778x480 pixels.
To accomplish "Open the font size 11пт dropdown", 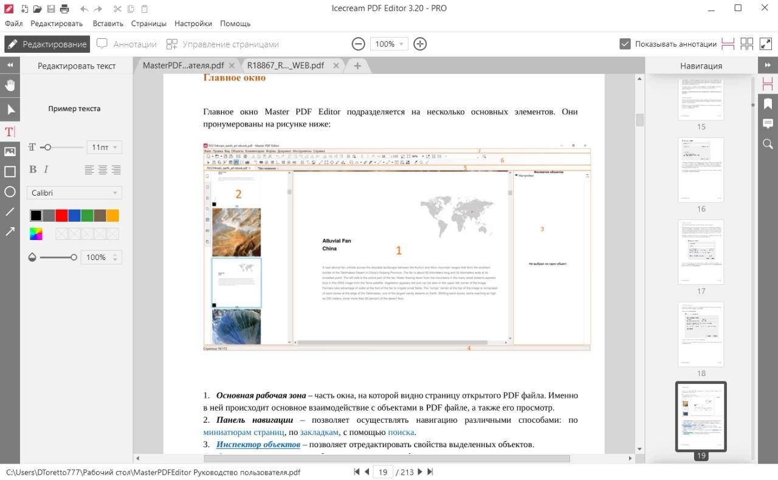I will tap(104, 147).
